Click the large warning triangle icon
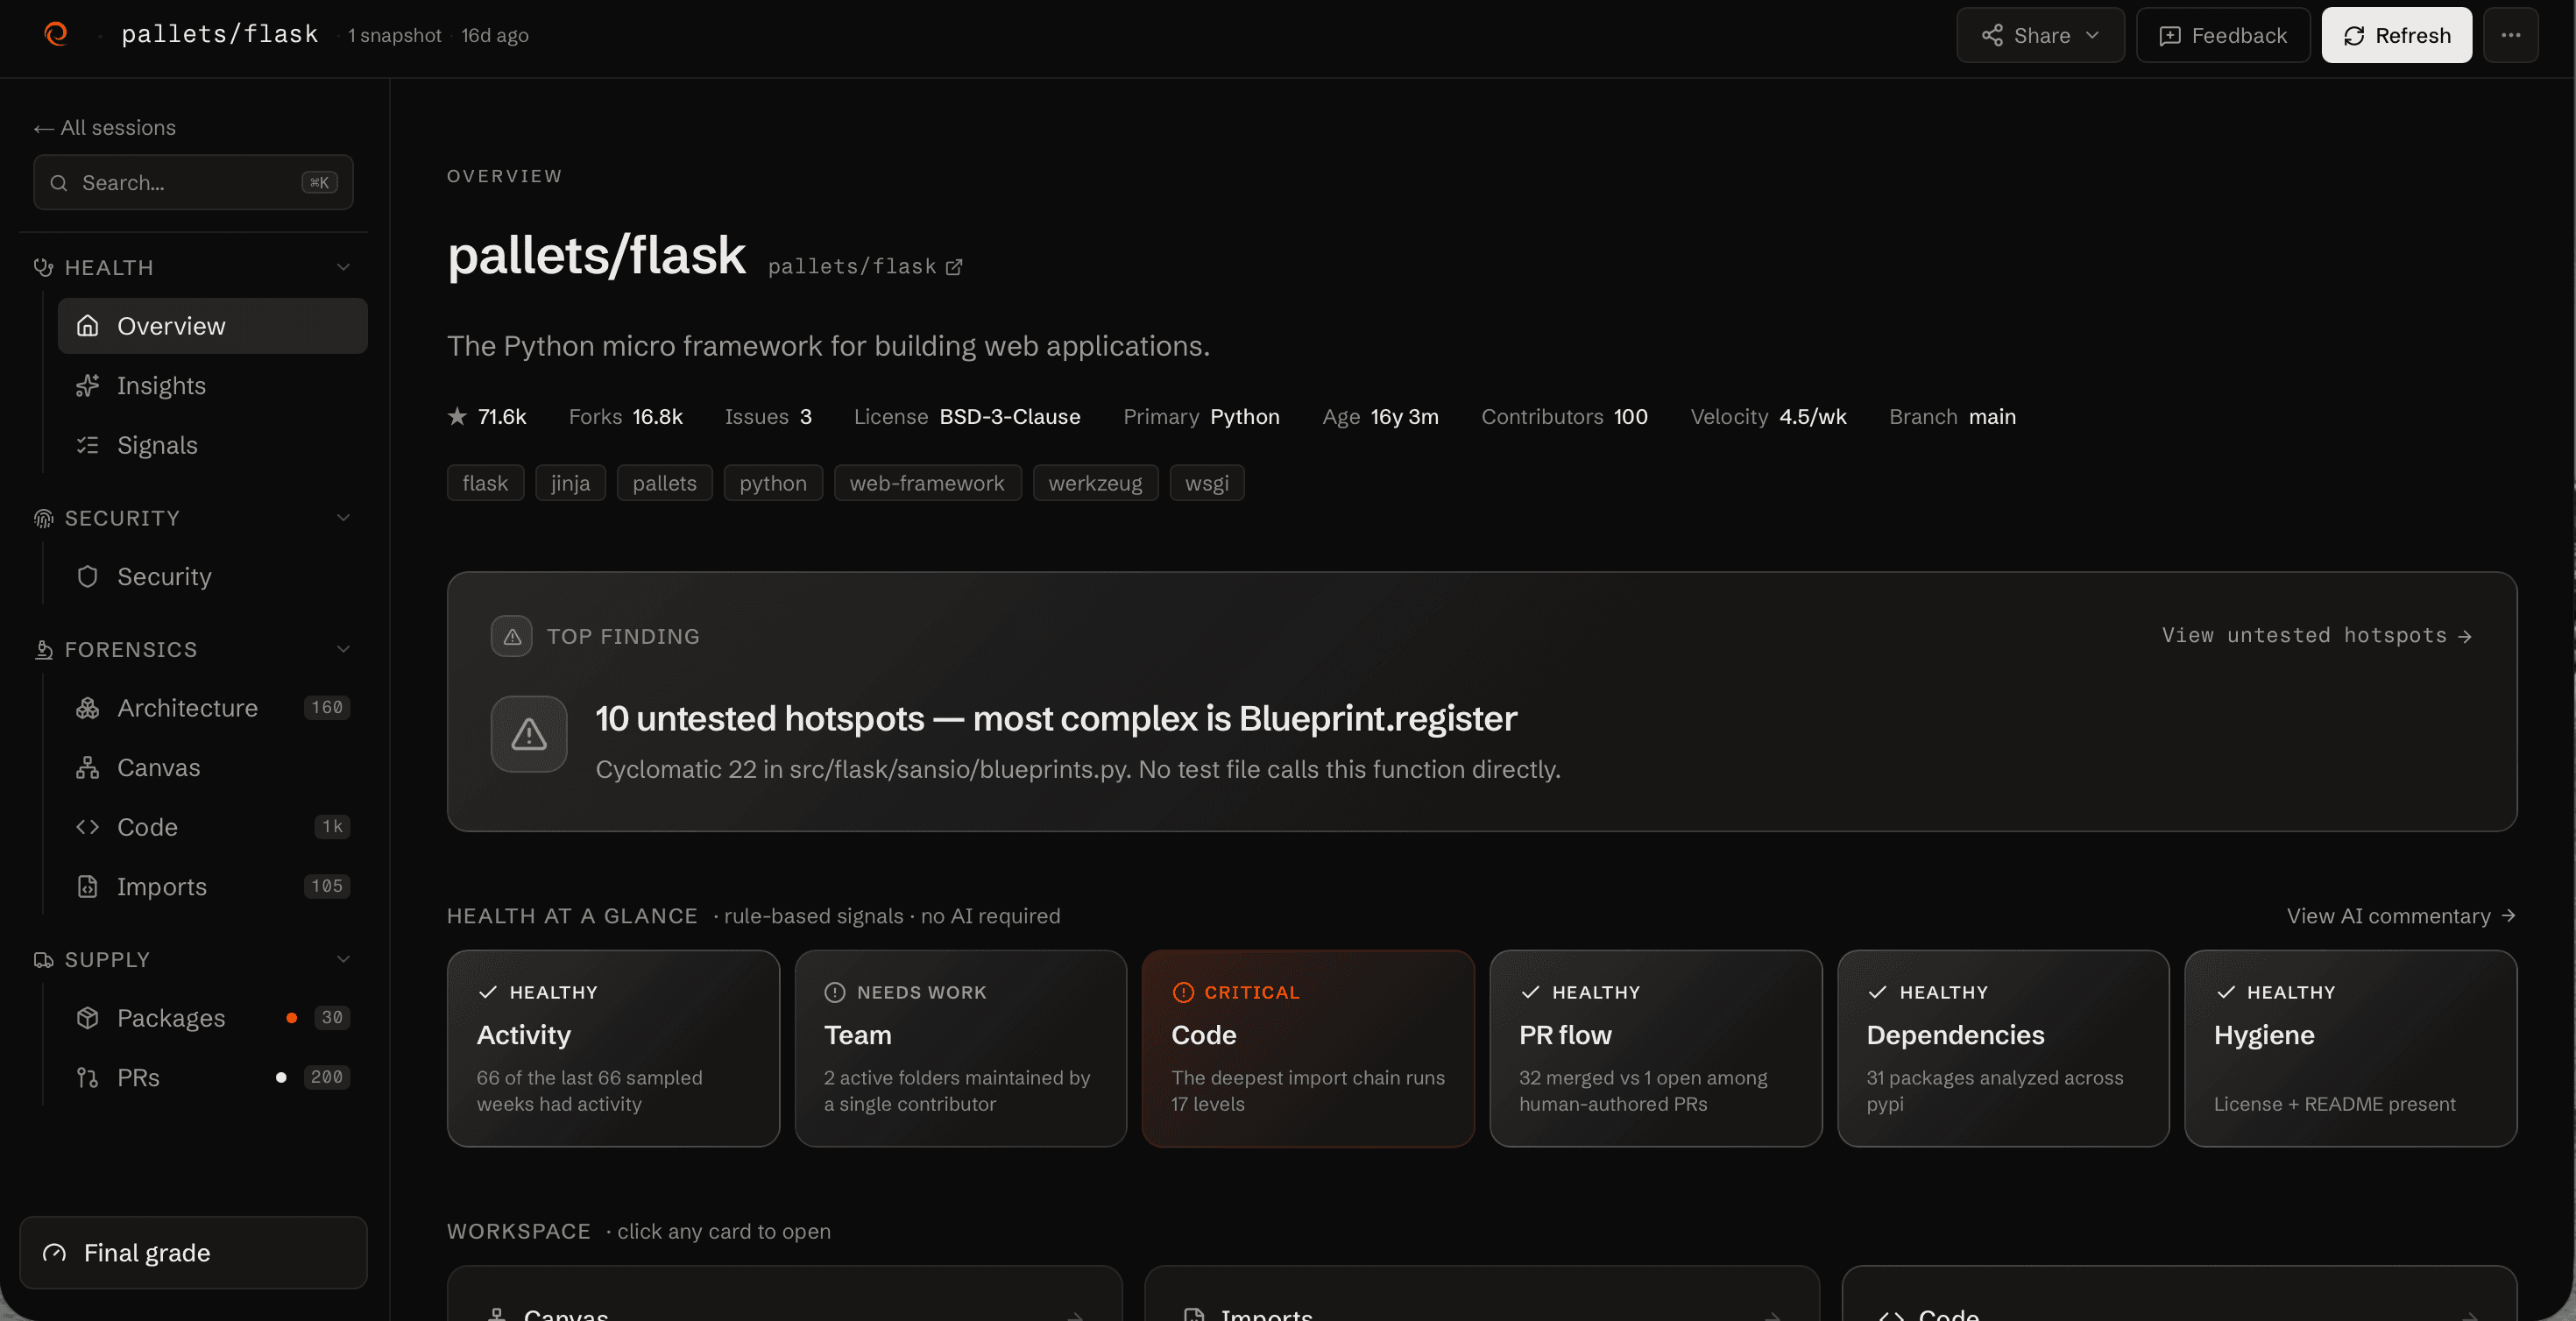This screenshot has height=1321, width=2576. (x=529, y=734)
